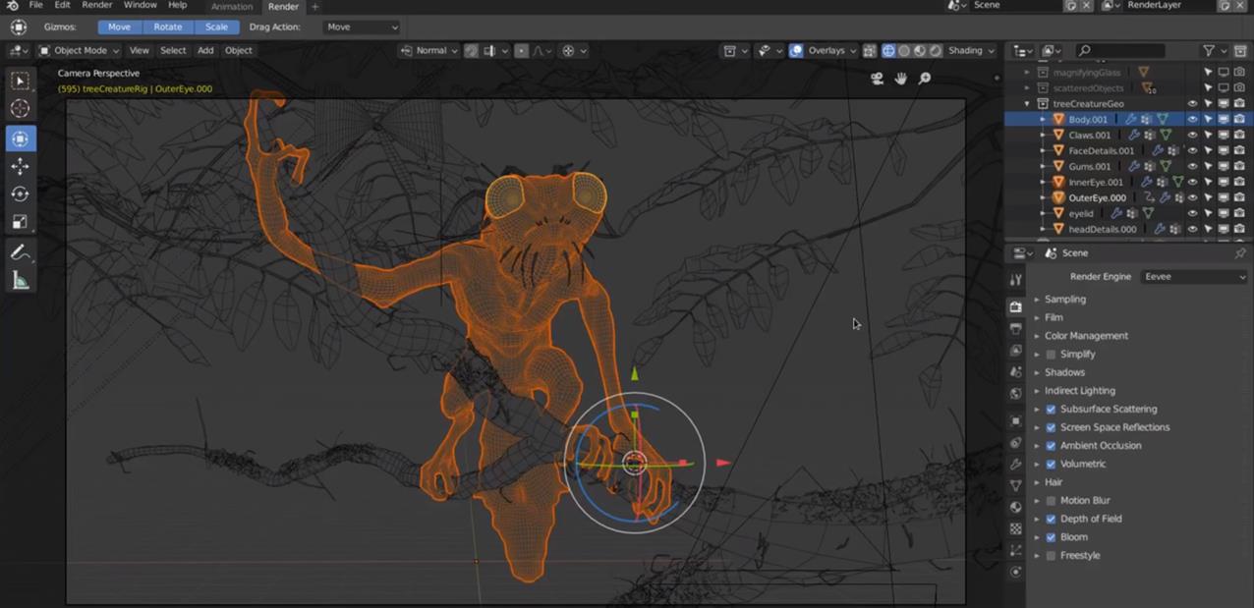Switch to rendered shading mode

click(936, 51)
